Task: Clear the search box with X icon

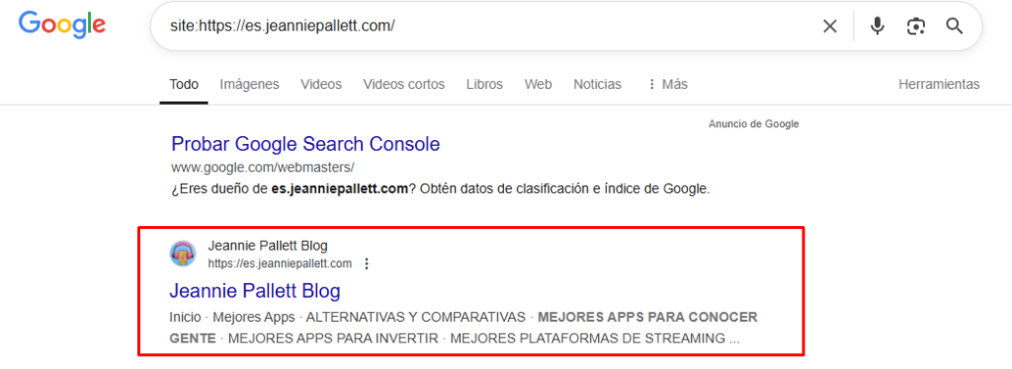Action: (x=829, y=27)
